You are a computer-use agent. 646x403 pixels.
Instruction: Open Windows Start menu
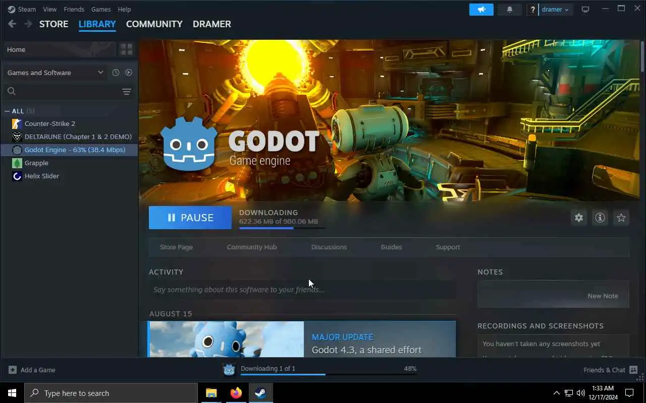pos(12,393)
